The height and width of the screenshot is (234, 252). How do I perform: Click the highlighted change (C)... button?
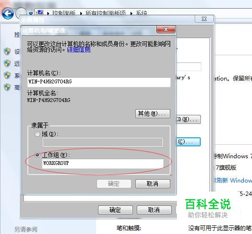(x=188, y=142)
